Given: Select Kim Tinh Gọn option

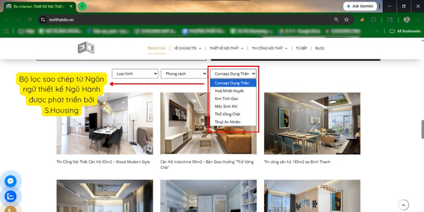Looking at the screenshot, I should 233,99.
